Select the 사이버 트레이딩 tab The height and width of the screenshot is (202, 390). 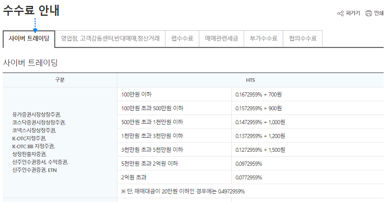(29, 38)
